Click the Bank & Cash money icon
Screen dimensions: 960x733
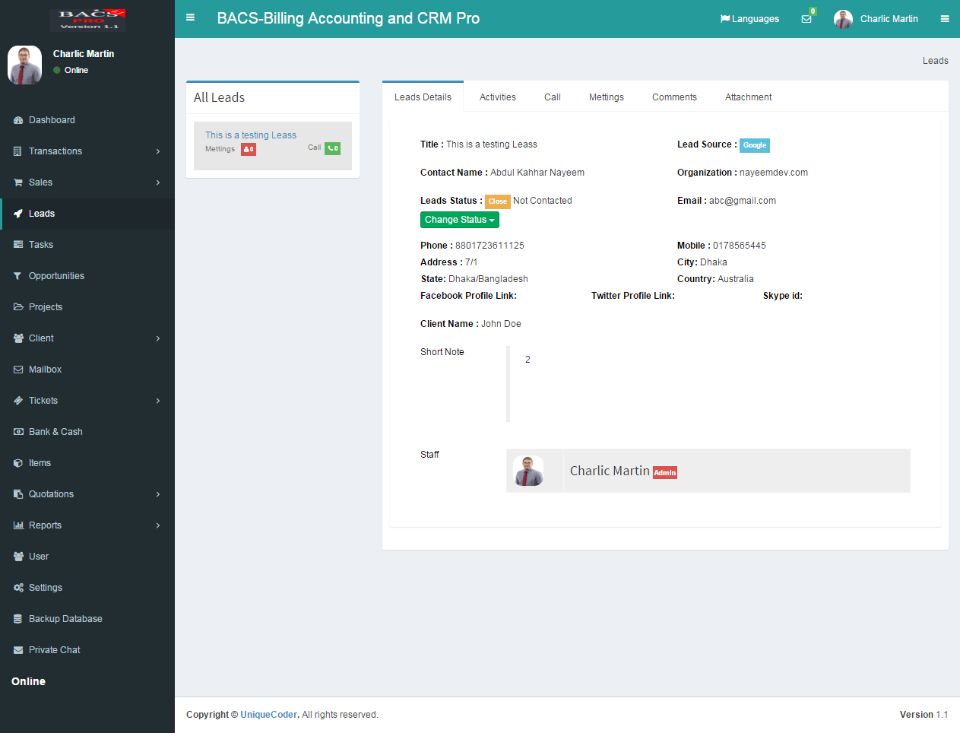point(18,432)
